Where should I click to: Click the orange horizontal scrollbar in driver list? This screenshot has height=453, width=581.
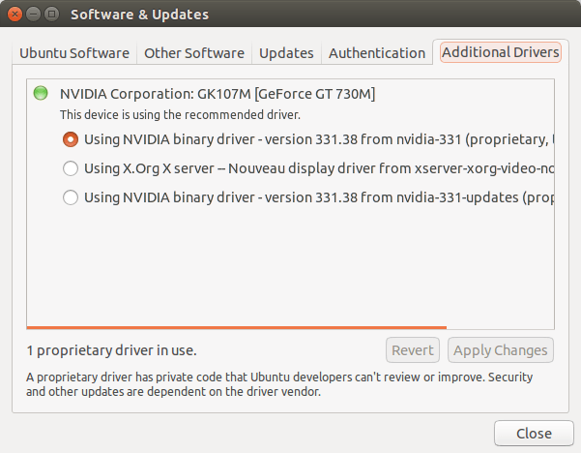(237, 327)
